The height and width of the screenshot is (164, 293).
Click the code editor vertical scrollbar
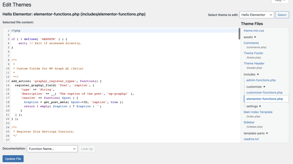click(239, 34)
